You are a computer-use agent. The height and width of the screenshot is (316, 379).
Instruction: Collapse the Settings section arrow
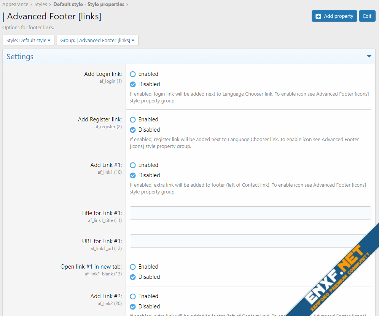pos(369,56)
